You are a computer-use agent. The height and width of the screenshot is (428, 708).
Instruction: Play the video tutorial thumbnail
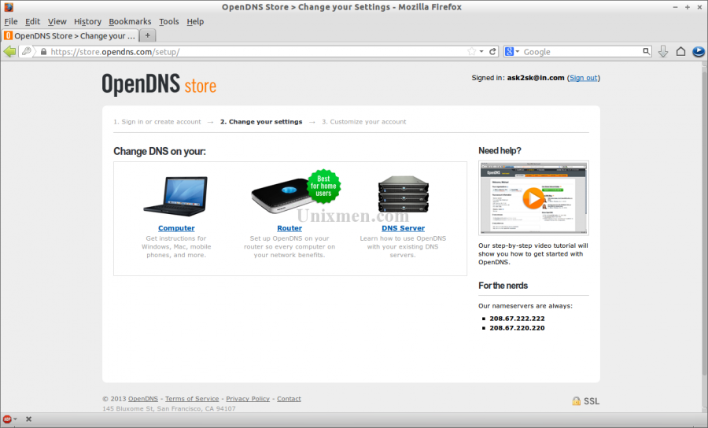click(533, 197)
